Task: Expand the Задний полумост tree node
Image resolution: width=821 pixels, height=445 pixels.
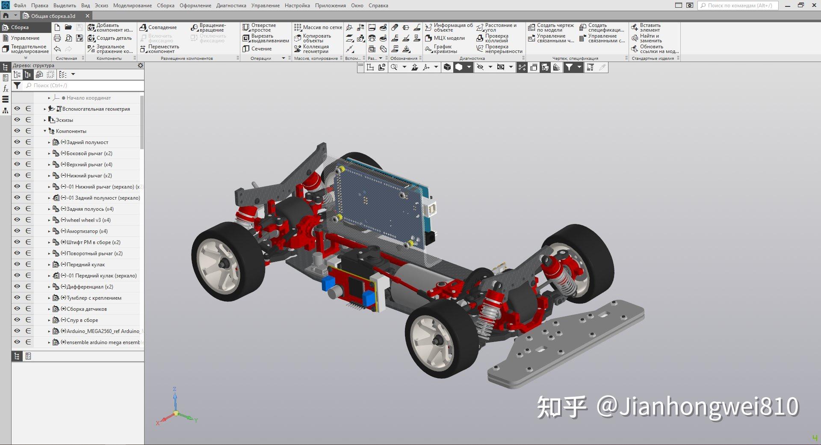Action: click(49, 142)
